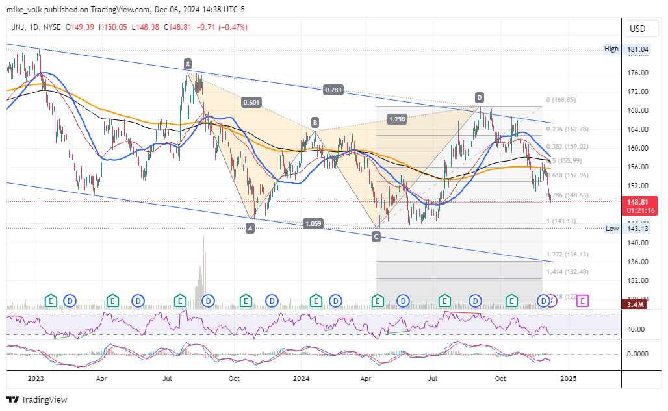This screenshot has height=411, width=668.
Task: Click the Fibonacci 0.382 (159.02) level label
Action: [x=567, y=146]
